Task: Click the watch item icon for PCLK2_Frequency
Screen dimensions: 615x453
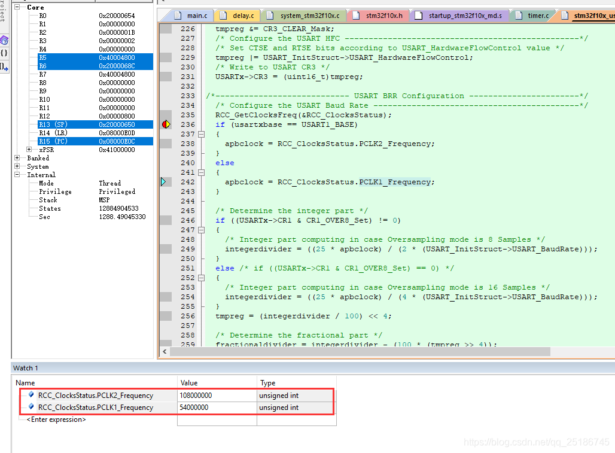Action: click(31, 394)
